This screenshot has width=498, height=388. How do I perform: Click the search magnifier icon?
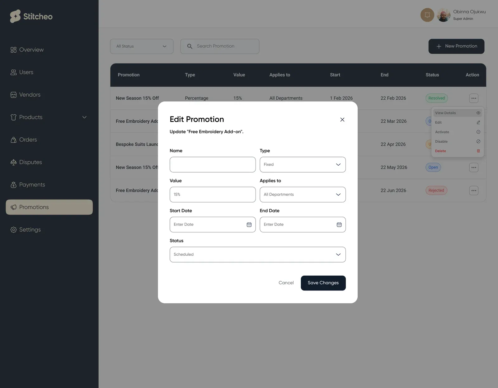(x=190, y=46)
